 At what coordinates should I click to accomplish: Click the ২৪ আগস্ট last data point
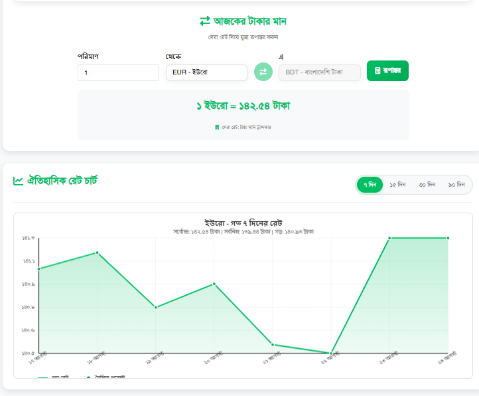(x=448, y=238)
